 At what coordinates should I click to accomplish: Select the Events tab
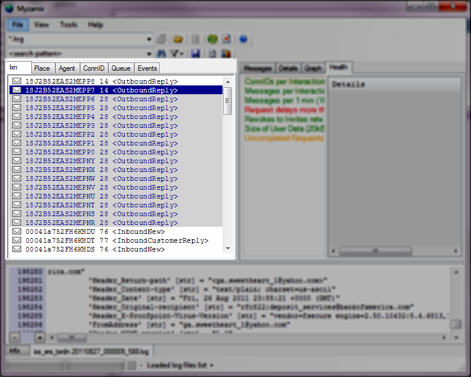pos(147,68)
